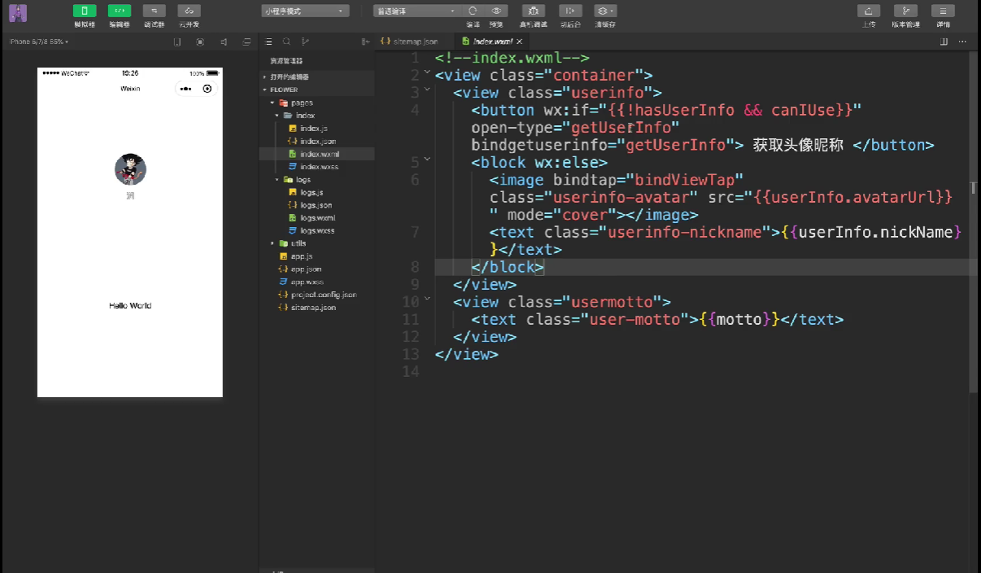Screen dimensions: 981x573
Task: Switch to the index.wxml editor tab
Action: click(491, 41)
